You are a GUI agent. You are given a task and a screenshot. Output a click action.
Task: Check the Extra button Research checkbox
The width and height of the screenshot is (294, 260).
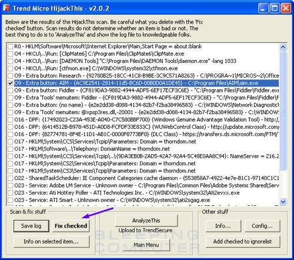click(11, 76)
